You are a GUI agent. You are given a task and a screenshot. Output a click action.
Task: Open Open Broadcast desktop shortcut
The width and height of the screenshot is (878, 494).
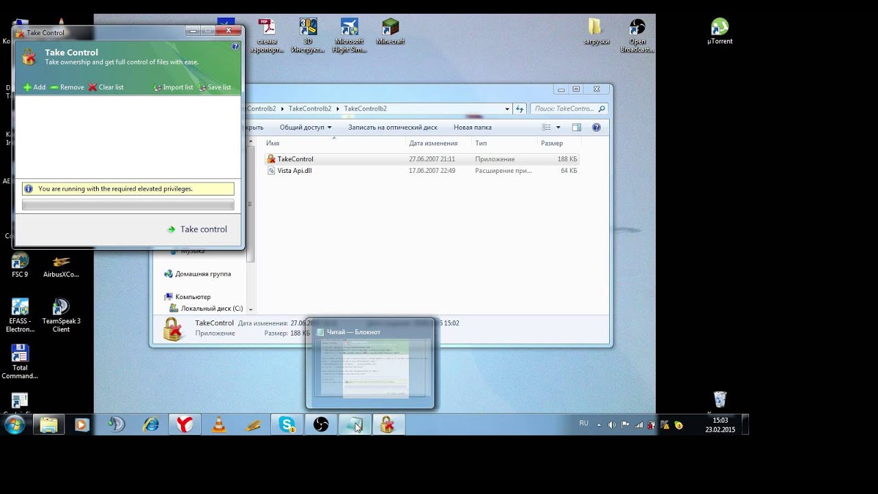[637, 36]
